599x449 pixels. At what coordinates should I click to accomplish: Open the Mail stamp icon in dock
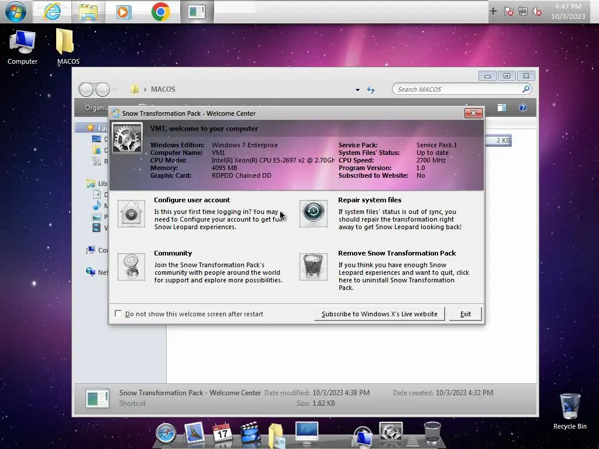point(194,433)
